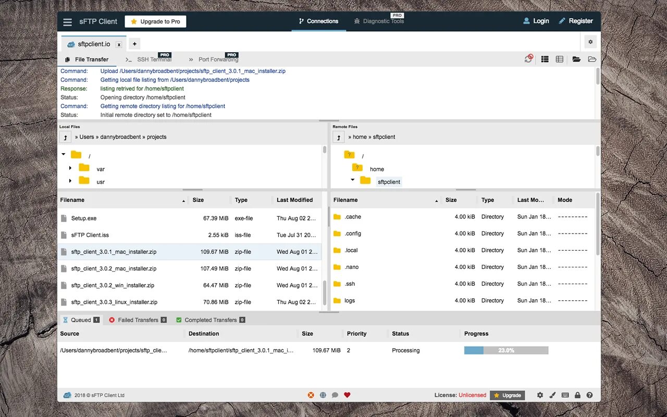Click the speech bubble feedback icon
667x417 pixels.
335,395
